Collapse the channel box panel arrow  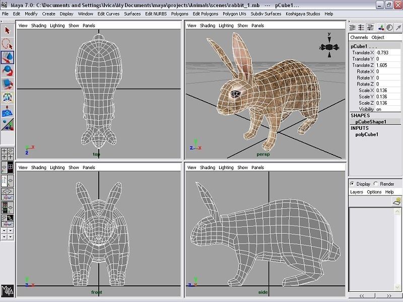349,21
